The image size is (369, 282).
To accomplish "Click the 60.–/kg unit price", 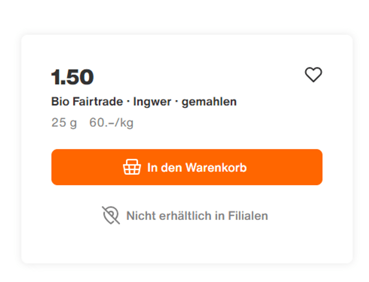I will (x=111, y=123).
